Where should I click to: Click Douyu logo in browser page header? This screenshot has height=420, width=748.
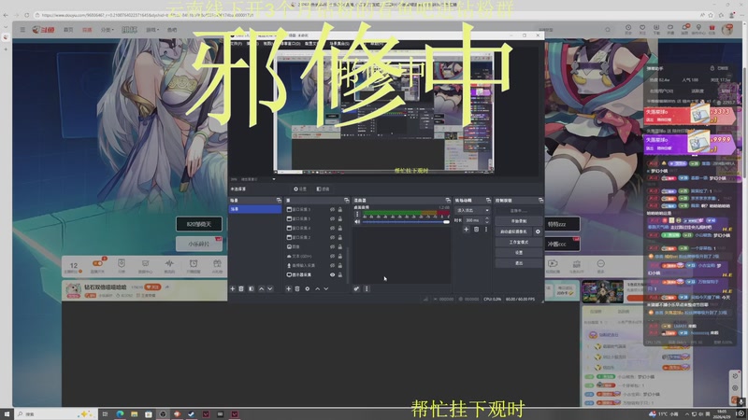pyautogui.click(x=43, y=30)
